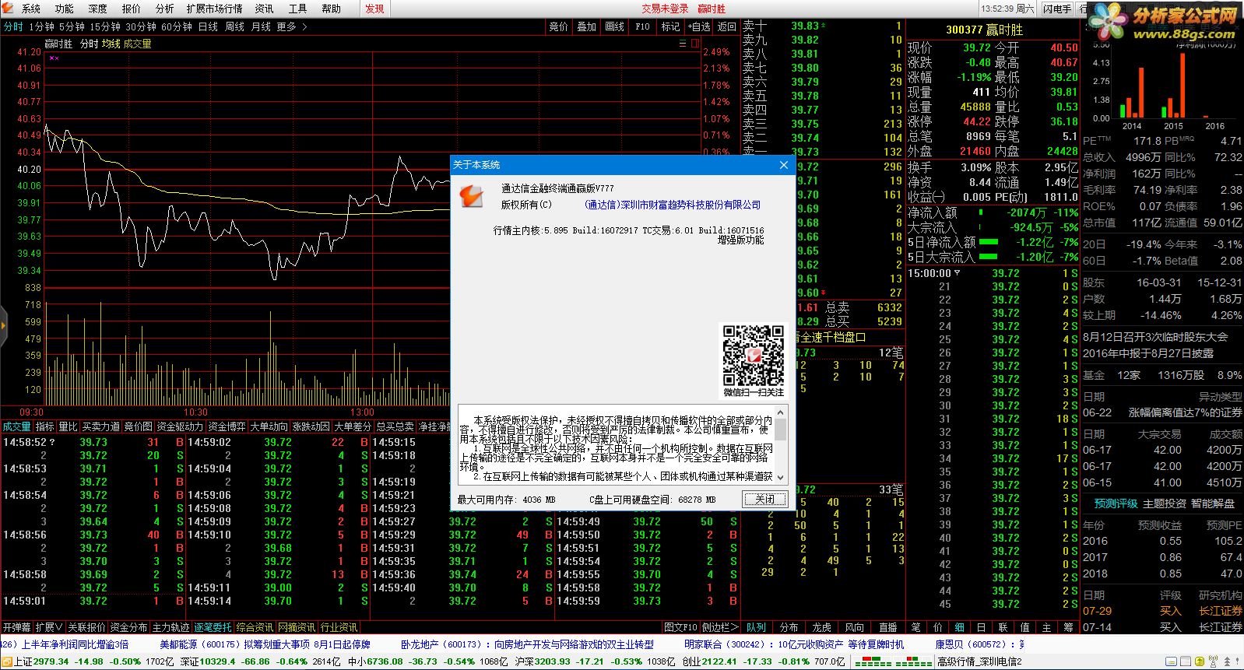This screenshot has height=670, width=1244.
Task: Click 高级行情_深圳电信2 server status
Action: coord(979,662)
